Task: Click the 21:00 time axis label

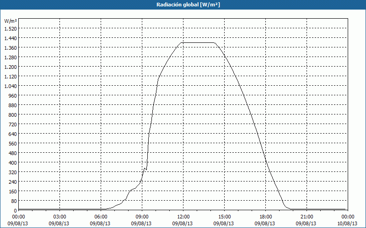Action: [307, 217]
